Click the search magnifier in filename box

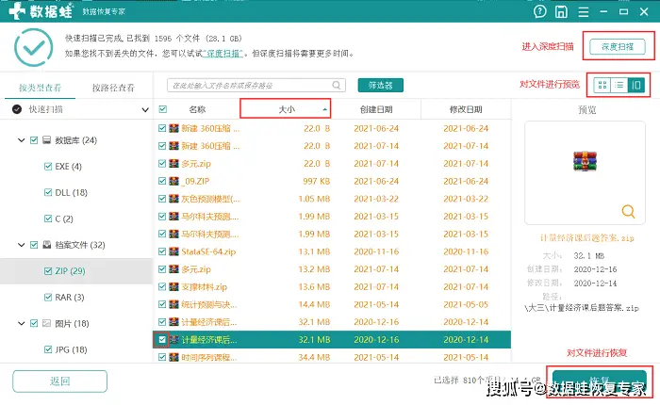(x=337, y=85)
